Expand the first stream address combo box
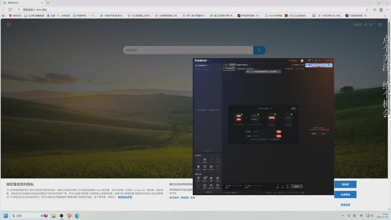The image size is (391, 220). (x=275, y=132)
